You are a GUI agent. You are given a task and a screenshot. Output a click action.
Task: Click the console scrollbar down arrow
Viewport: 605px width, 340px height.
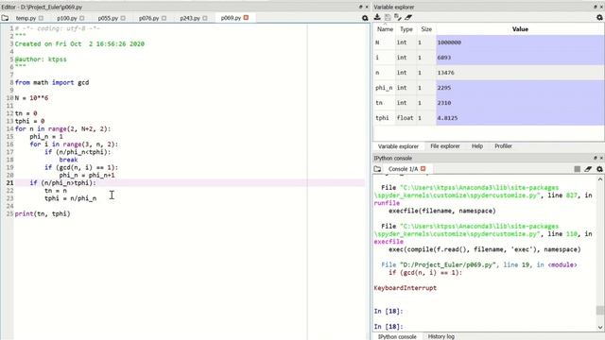pyautogui.click(x=600, y=328)
